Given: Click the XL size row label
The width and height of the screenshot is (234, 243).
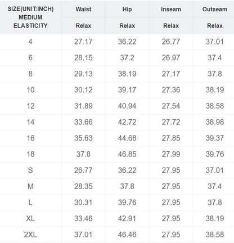Looking at the screenshot, I should point(30,218).
